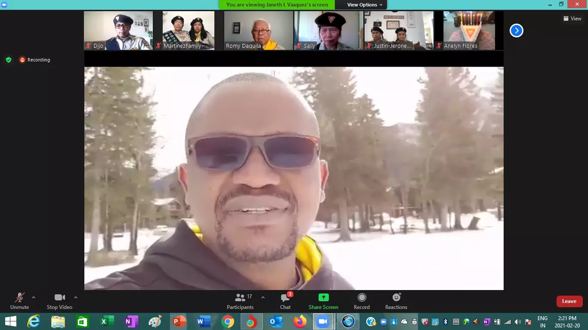Leave the meeting
The width and height of the screenshot is (588, 330).
coord(569,301)
